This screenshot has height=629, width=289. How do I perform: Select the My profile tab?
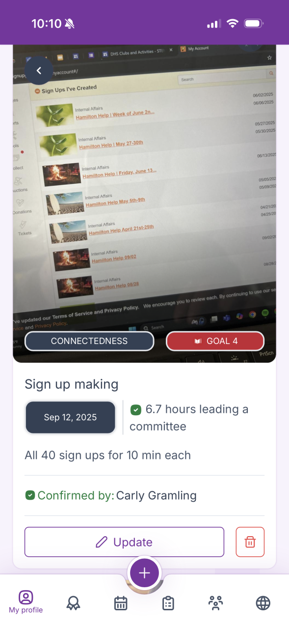pyautogui.click(x=26, y=602)
